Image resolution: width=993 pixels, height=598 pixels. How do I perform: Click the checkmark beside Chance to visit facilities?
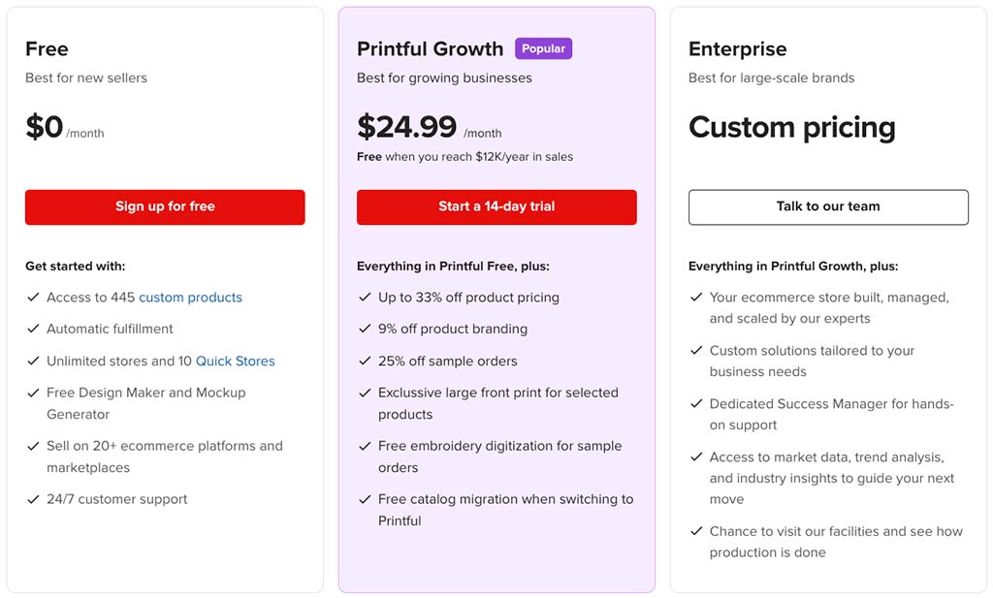(696, 531)
